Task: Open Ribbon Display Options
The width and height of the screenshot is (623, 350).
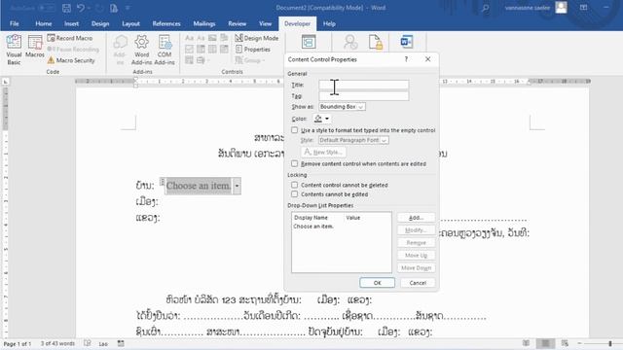Action: [x=583, y=8]
